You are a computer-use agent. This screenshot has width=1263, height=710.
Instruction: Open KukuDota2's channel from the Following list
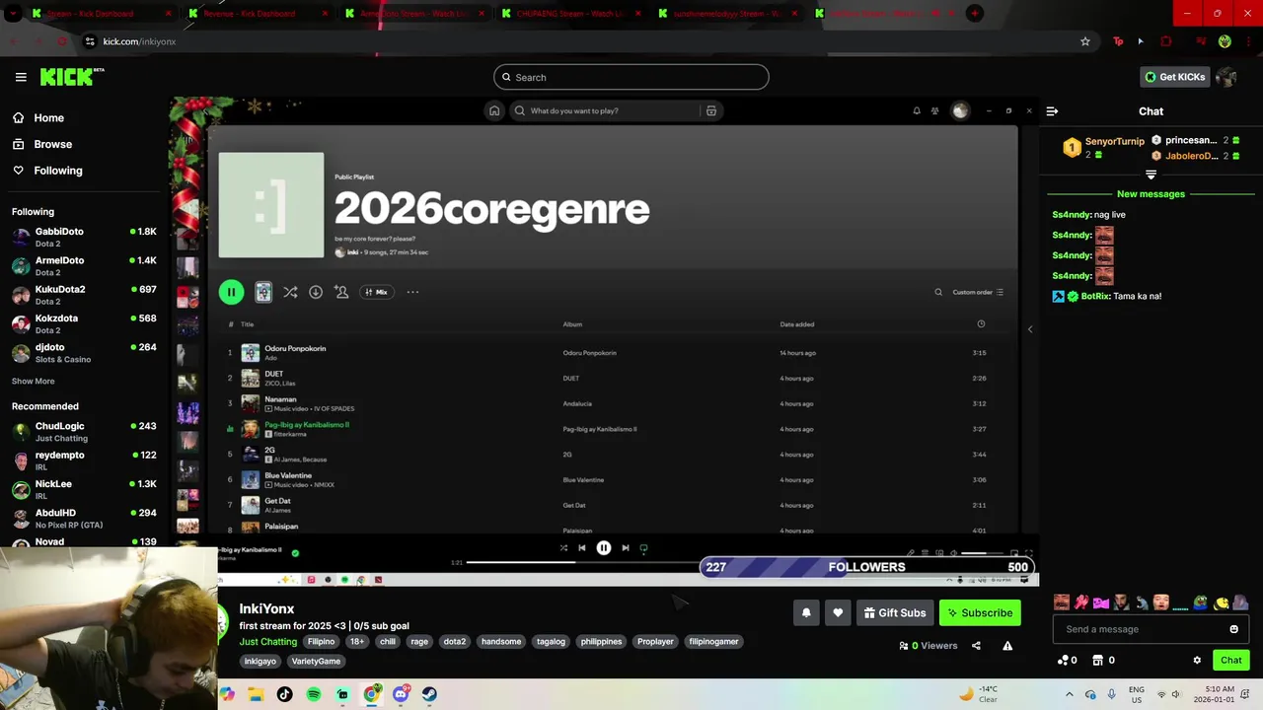tap(84, 295)
